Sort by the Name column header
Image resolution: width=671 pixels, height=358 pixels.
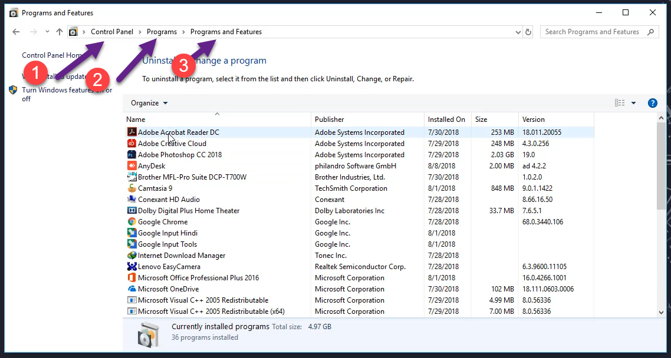tap(217, 119)
